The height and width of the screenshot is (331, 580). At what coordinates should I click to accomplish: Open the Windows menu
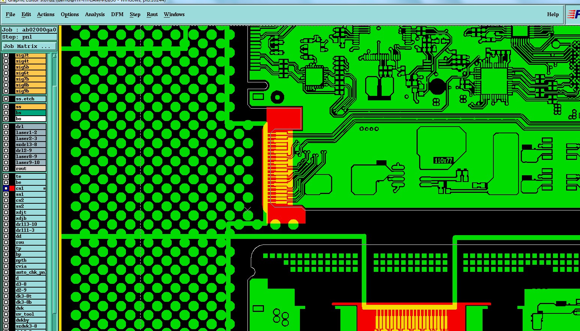pyautogui.click(x=174, y=14)
